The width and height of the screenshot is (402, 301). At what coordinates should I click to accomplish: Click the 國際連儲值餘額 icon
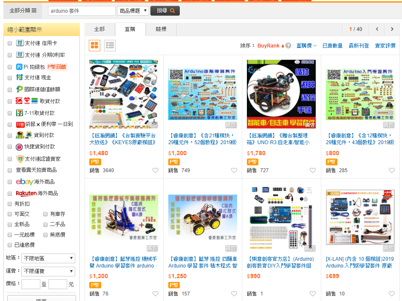20,89
